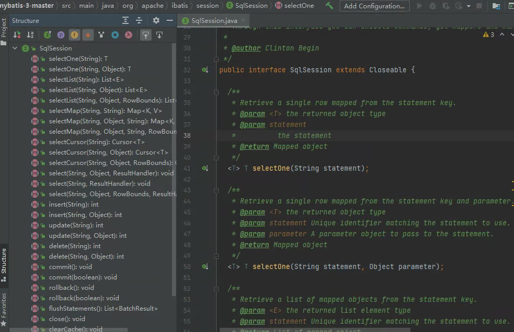514x332 pixels.
Task: Click the SqlSession breadcrumb
Action: [247, 6]
